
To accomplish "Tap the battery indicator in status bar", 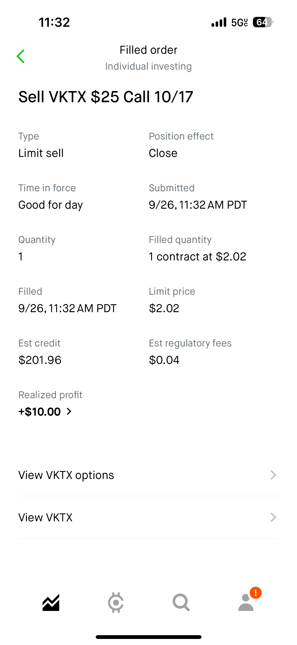I will click(263, 22).
